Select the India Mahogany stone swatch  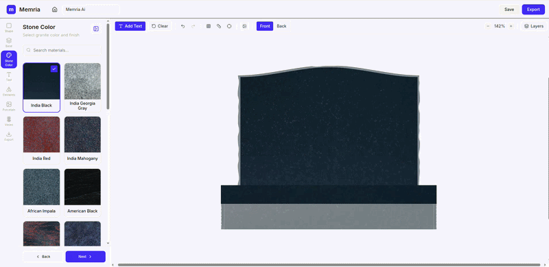[x=82, y=140]
